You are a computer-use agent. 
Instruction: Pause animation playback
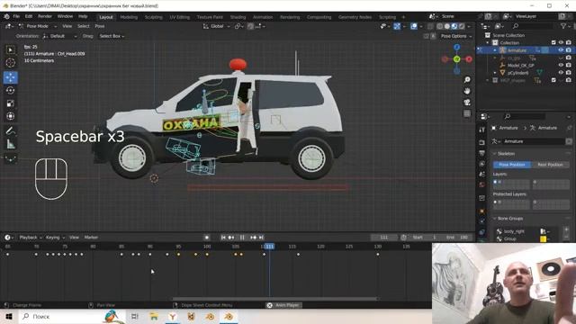click(x=242, y=238)
